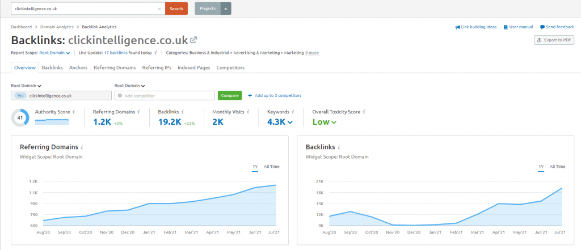This screenshot has width=581, height=250.
Task: Expand Root Domain dropdown above your domain field
Action: point(26,86)
